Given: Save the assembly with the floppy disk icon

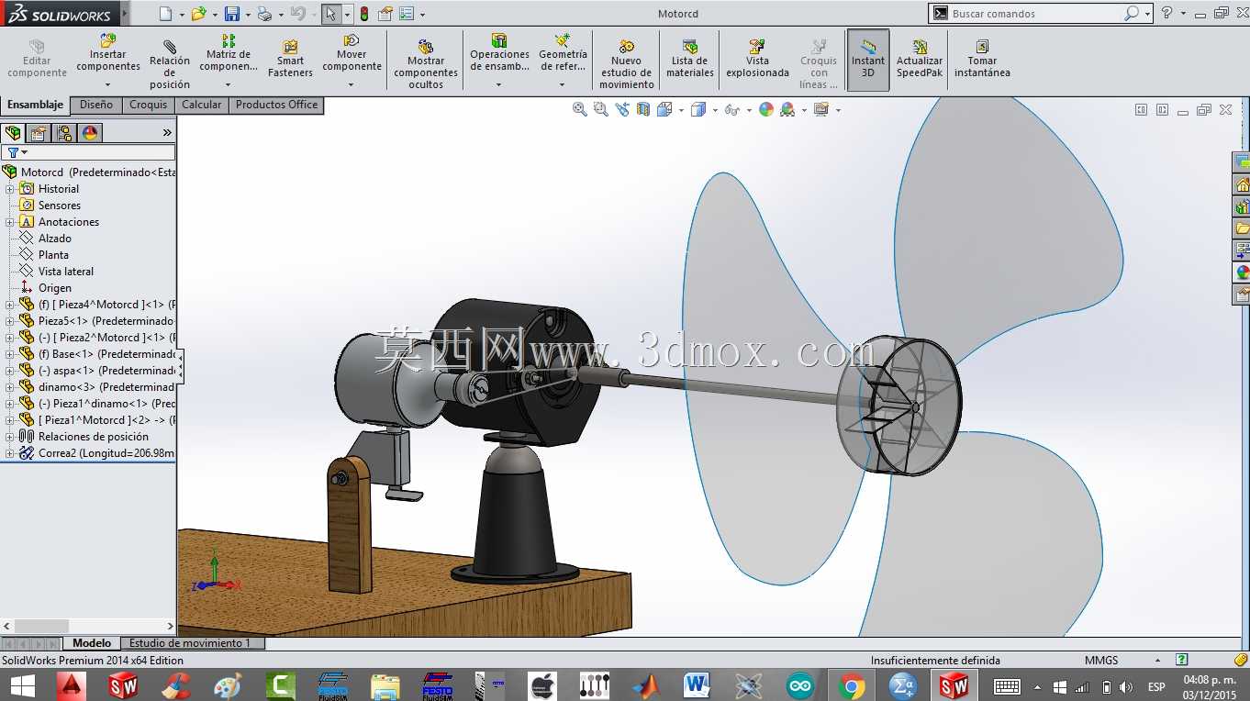Looking at the screenshot, I should click(x=232, y=14).
